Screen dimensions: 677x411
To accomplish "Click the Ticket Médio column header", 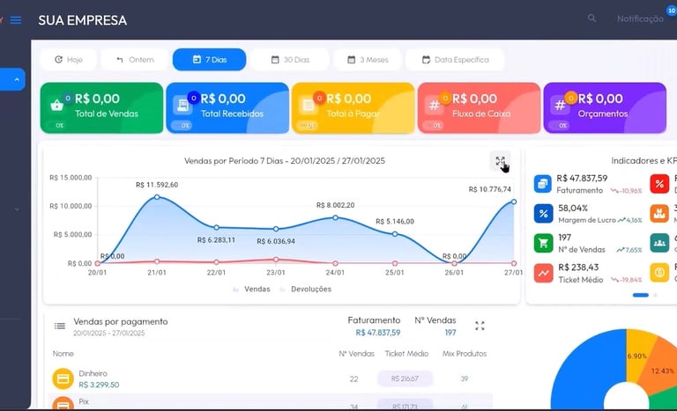I will tap(406, 354).
